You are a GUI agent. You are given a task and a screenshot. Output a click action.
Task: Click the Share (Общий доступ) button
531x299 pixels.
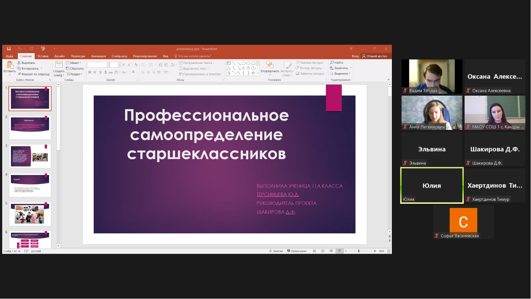coord(375,56)
